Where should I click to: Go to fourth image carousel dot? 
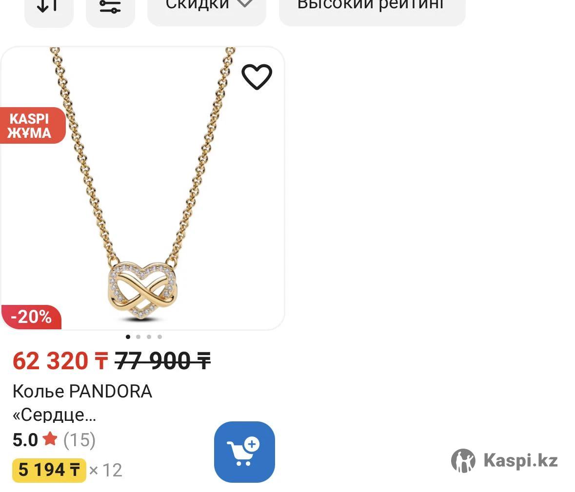159,337
